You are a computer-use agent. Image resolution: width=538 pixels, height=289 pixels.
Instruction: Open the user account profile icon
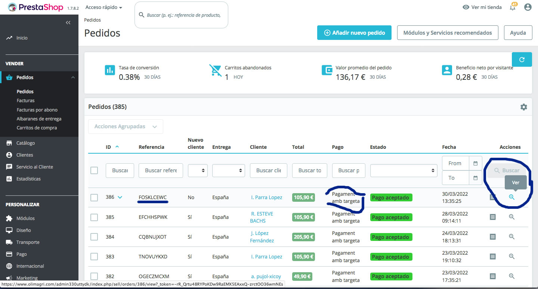coord(528,7)
